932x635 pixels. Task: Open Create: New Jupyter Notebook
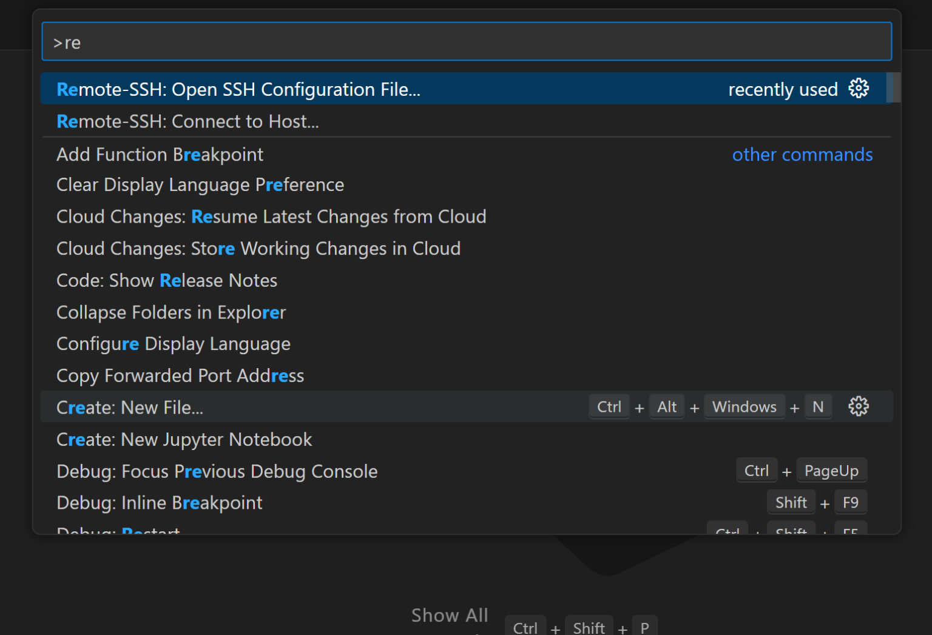click(184, 439)
